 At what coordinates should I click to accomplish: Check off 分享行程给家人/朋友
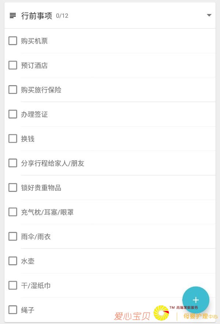(x=12, y=163)
